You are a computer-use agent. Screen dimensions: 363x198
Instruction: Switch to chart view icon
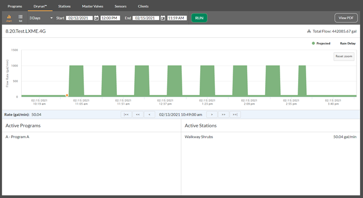pos(9,18)
